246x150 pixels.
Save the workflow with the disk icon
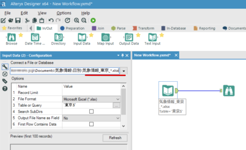pos(18,20)
